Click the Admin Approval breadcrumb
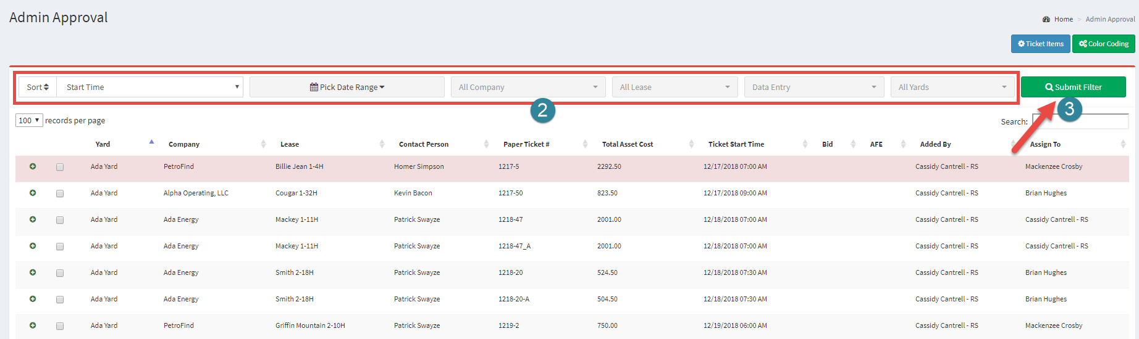The image size is (1139, 339). tap(1111, 19)
